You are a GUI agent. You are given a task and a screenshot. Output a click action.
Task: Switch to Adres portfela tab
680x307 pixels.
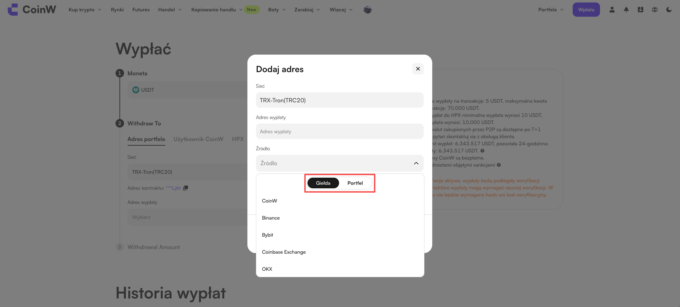point(146,139)
